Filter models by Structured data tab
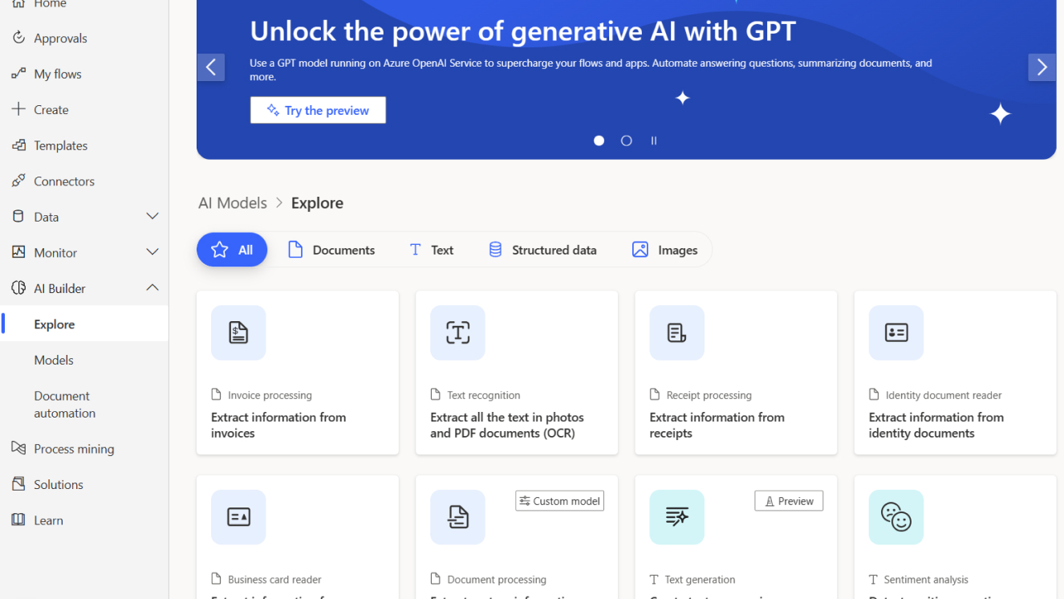 (x=542, y=251)
